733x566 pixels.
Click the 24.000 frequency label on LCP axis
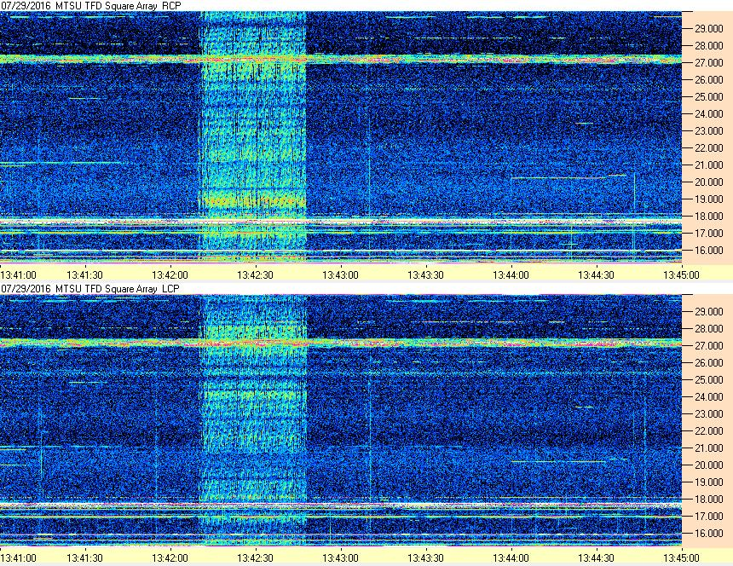[704, 396]
